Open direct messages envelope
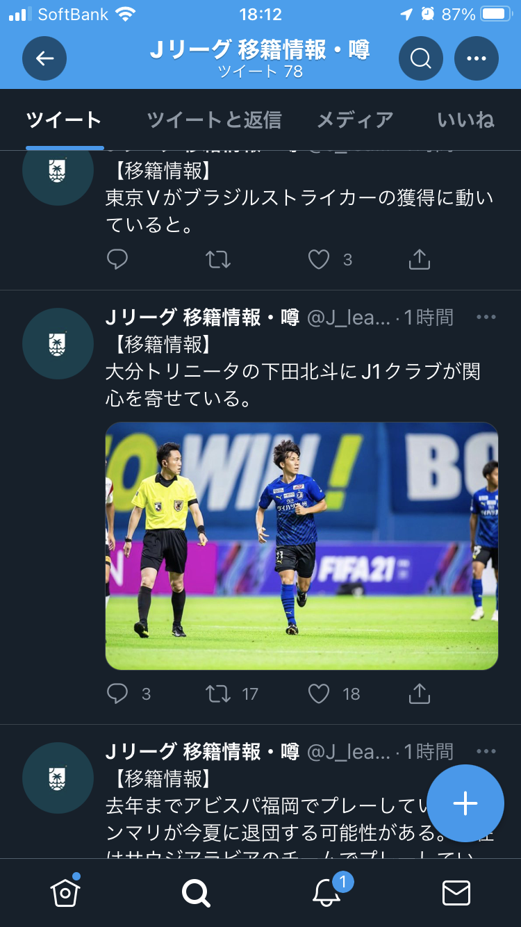This screenshot has width=521, height=927. coord(456,892)
